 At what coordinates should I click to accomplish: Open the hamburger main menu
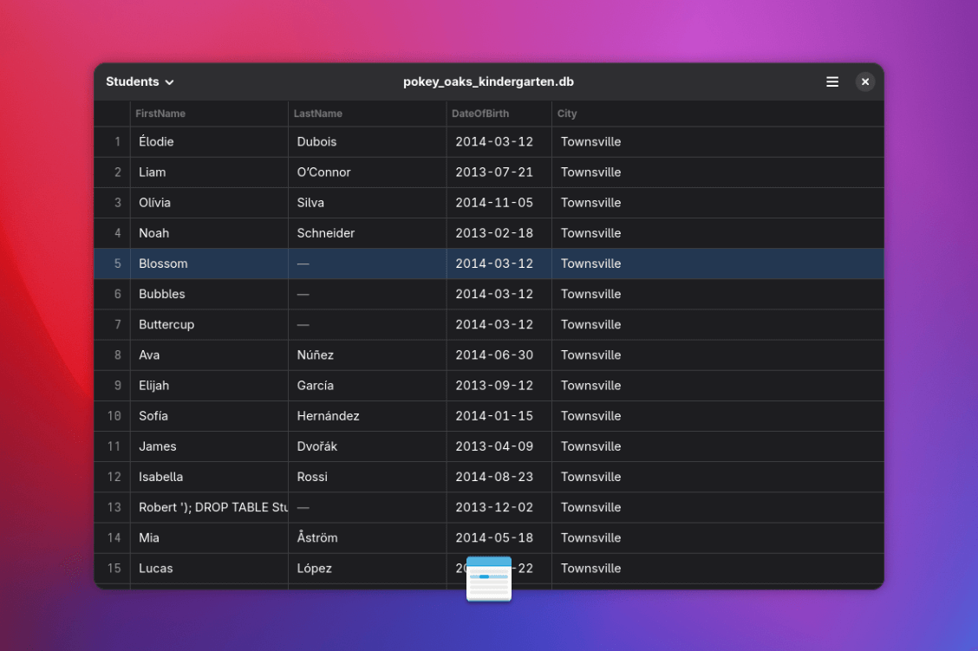832,81
